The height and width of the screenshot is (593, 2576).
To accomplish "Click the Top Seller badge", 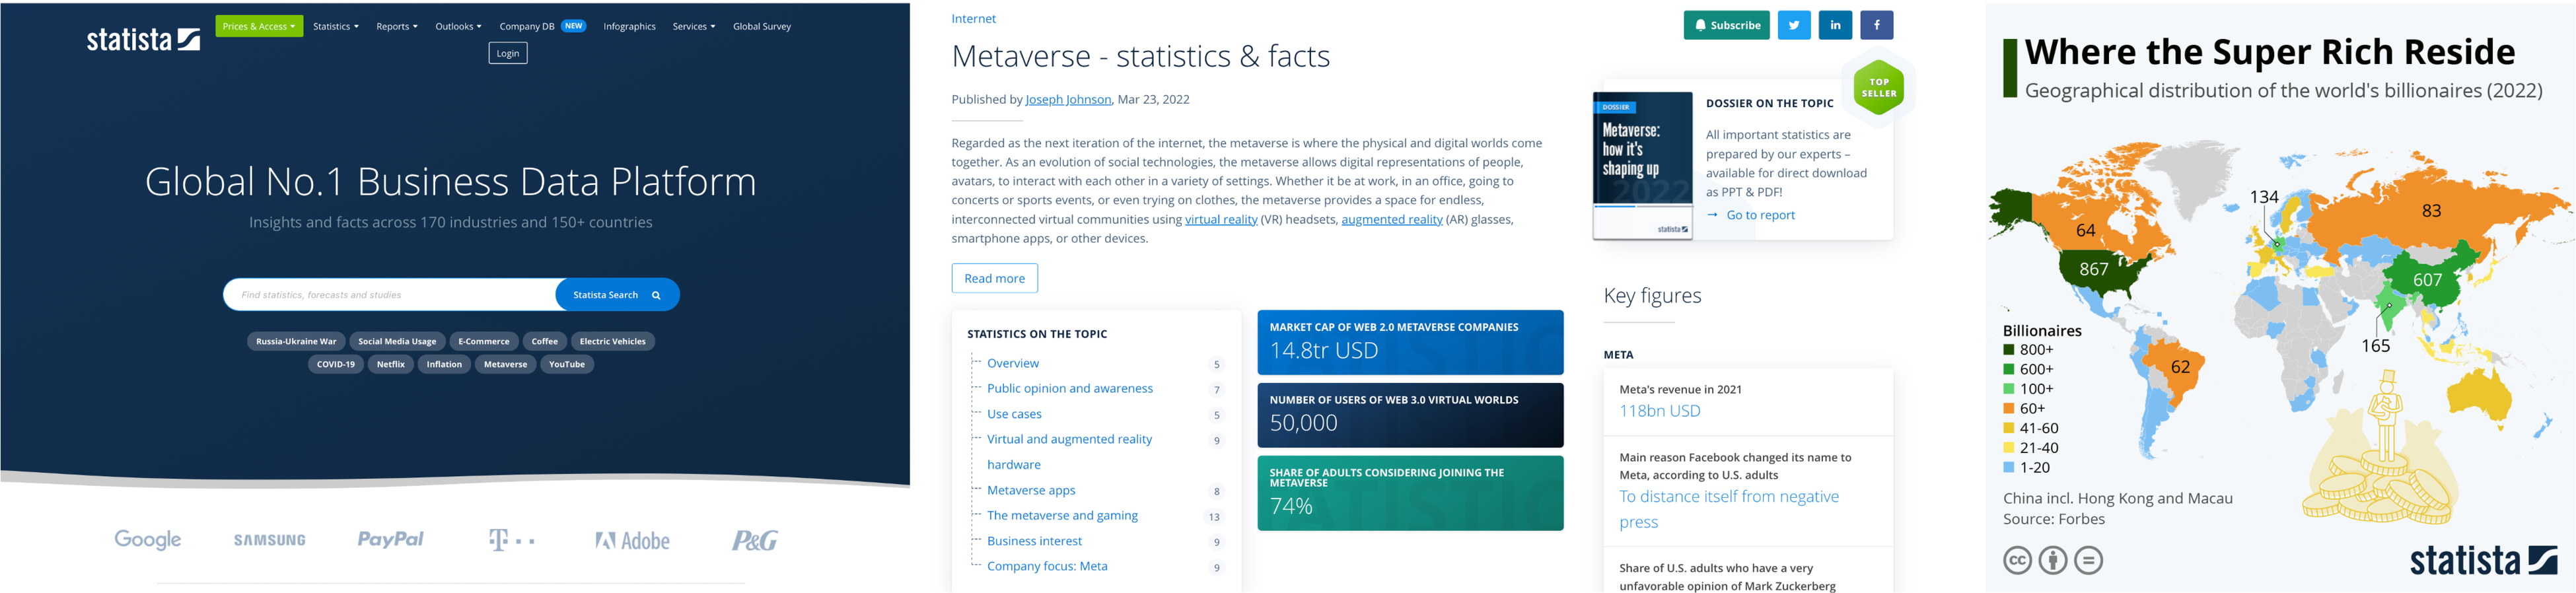I will 1879,88.
